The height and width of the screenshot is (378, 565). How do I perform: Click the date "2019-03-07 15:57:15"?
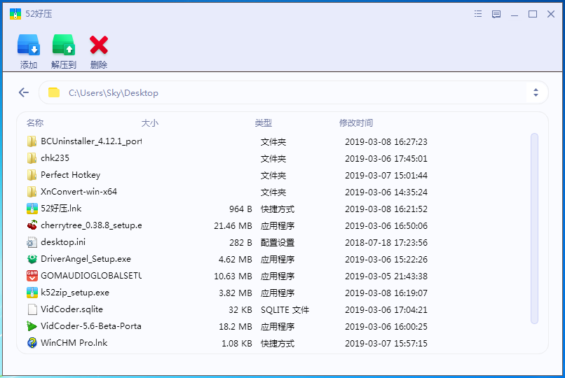click(386, 344)
